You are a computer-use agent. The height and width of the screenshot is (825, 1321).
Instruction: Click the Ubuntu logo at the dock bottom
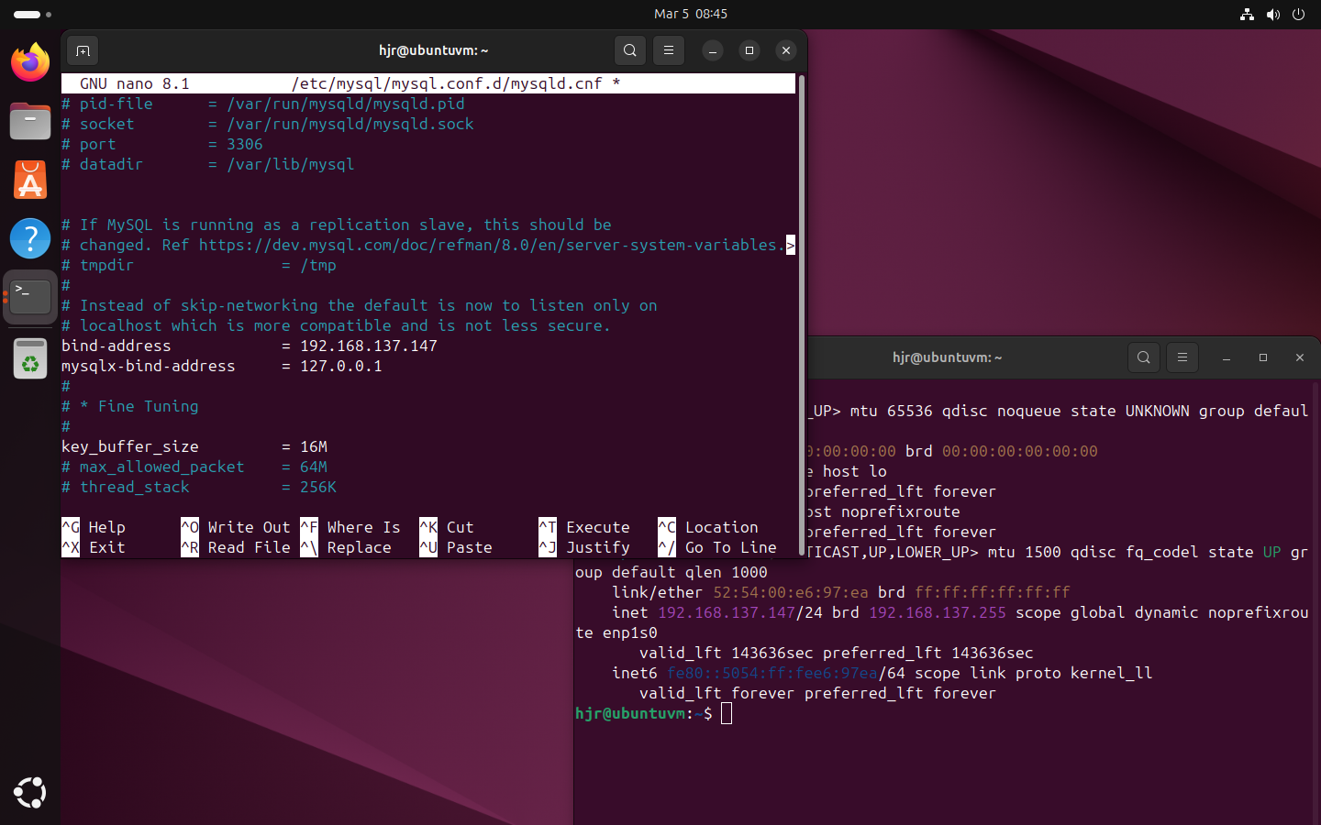tap(30, 793)
